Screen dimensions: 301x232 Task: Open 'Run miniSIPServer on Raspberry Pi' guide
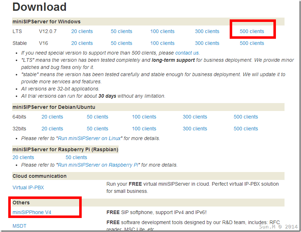pyautogui.click(x=98, y=165)
